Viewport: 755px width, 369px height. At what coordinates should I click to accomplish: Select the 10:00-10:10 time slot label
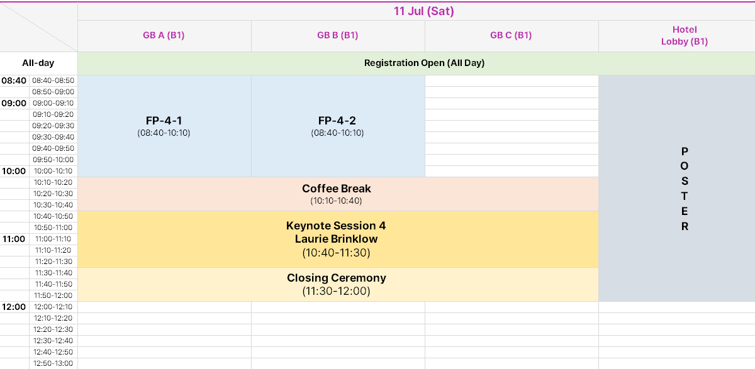pyautogui.click(x=53, y=172)
